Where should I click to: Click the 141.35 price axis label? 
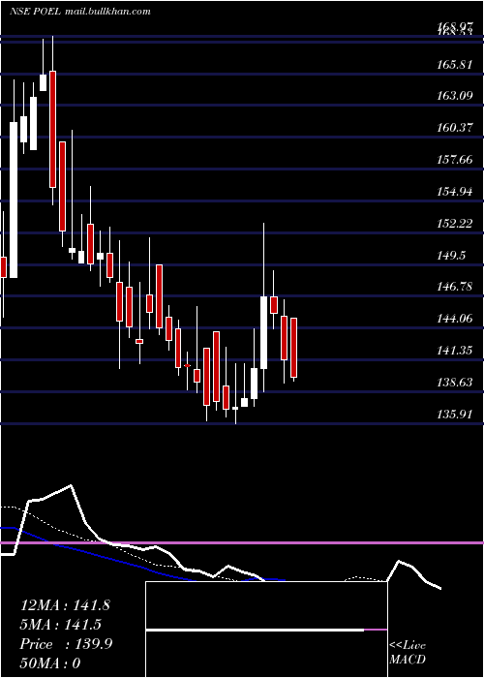pyautogui.click(x=456, y=351)
